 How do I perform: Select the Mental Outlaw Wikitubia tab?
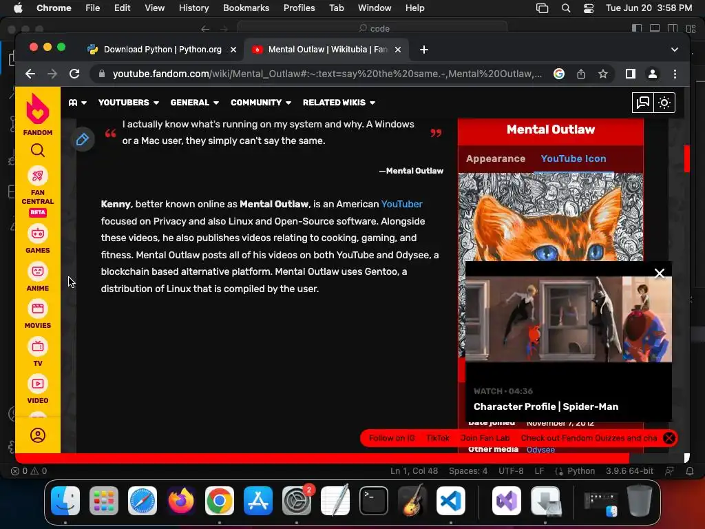(x=327, y=50)
